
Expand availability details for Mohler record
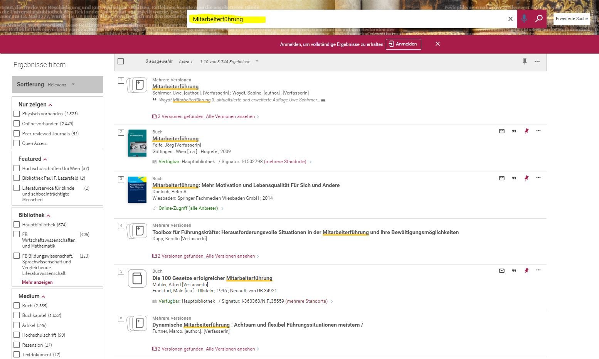point(332,302)
